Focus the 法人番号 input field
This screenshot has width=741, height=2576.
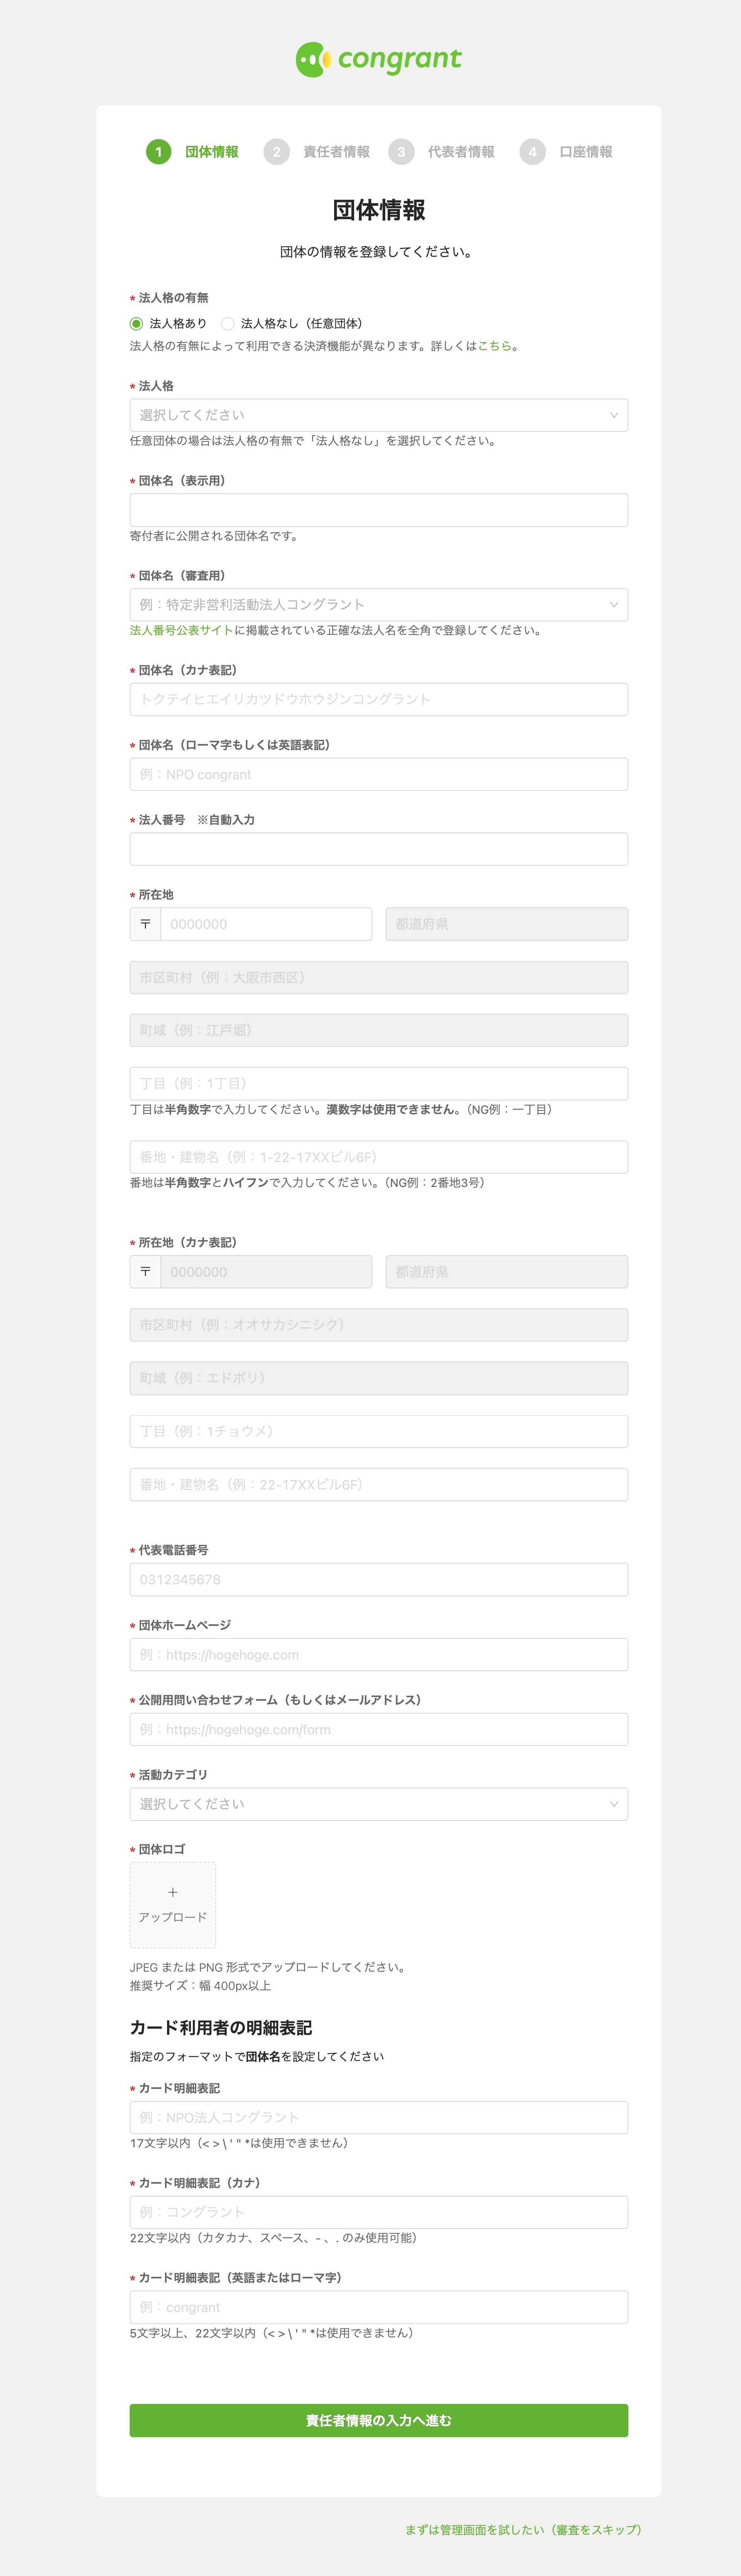(379, 849)
